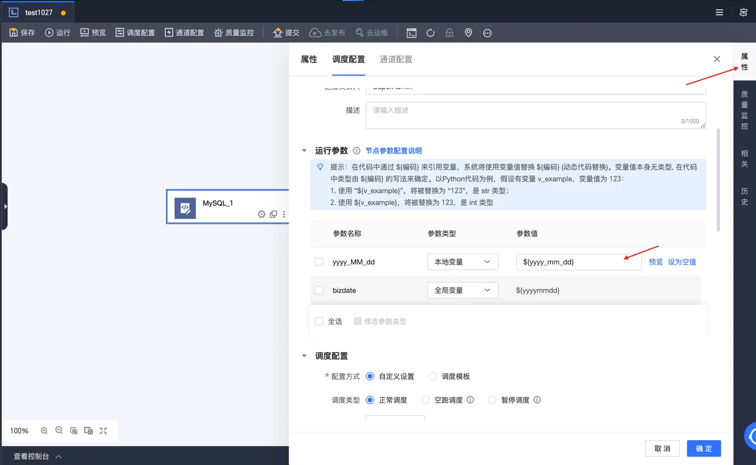This screenshot has width=756, height=465.
Task: Switch to the 属性 tab in the panel header
Action: 309,59
